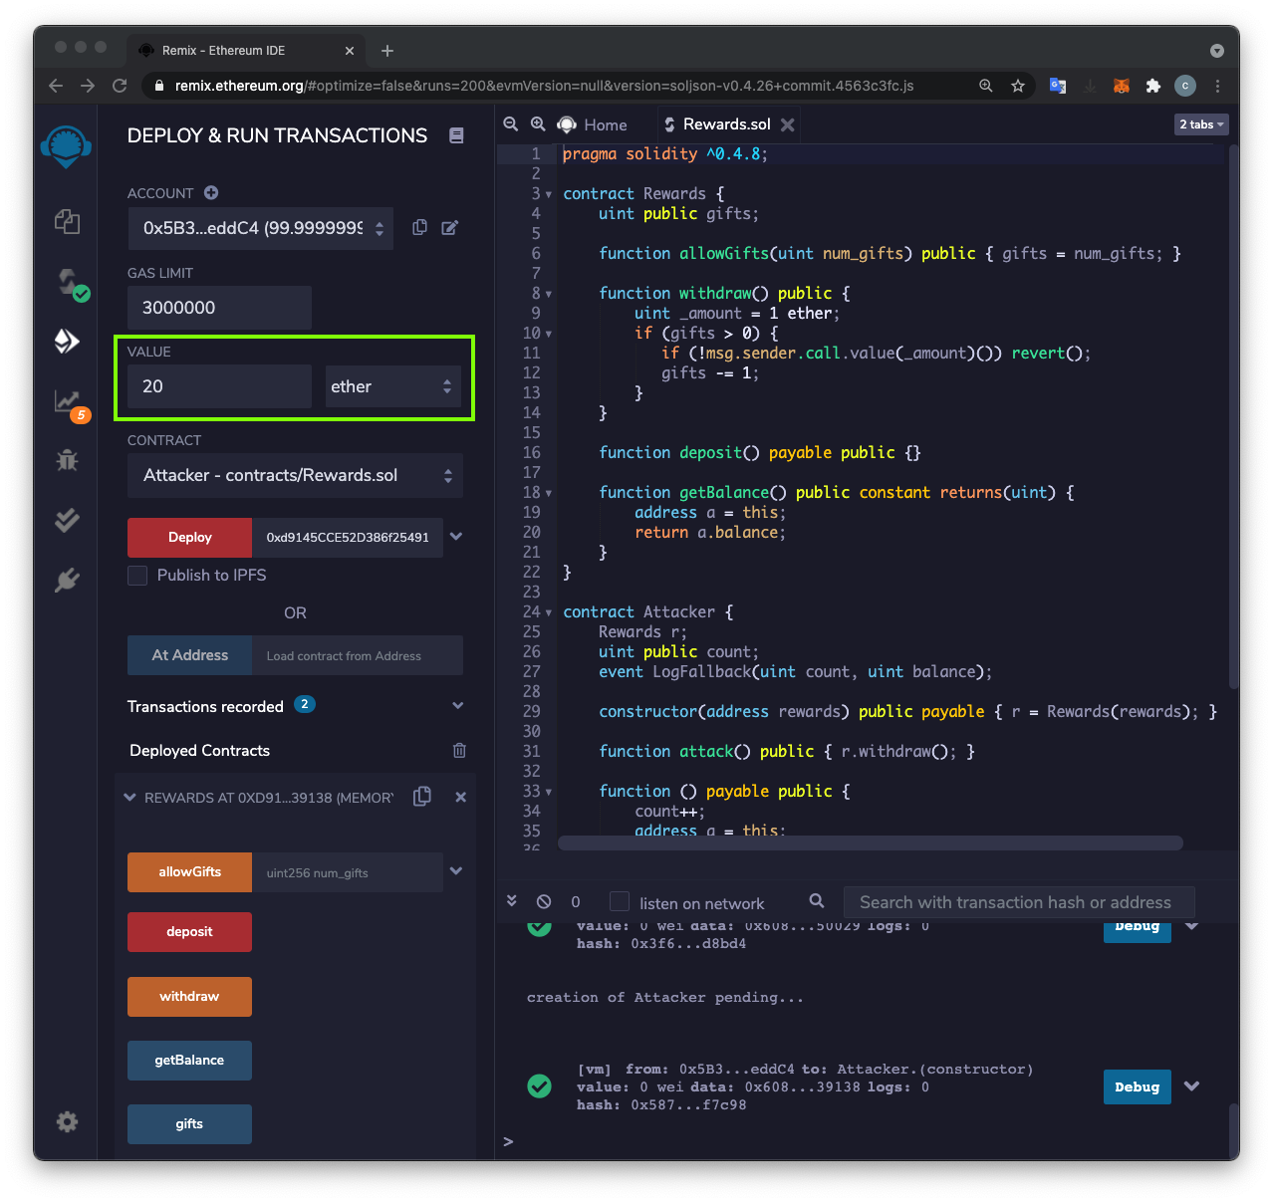Copy the Rewards deployed contract address
Viewport: 1273px width, 1202px height.
[x=422, y=796]
